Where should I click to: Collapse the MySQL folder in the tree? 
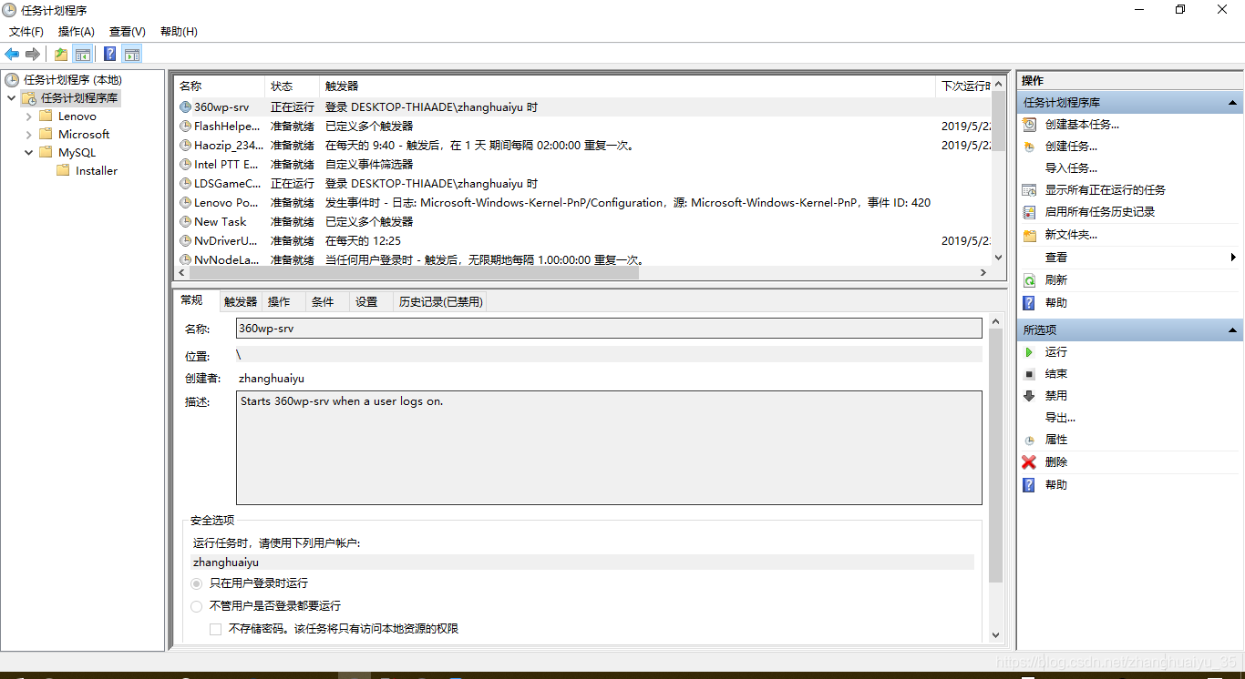coord(27,152)
